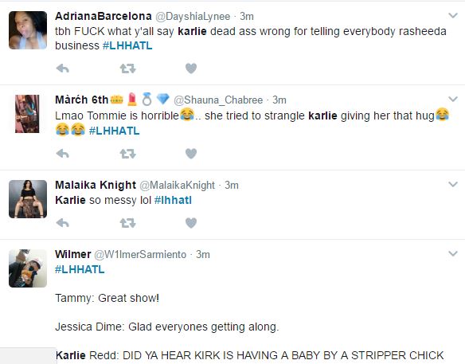The image size is (465, 364).
Task: Visit Malaika Knight's profile by display name
Action: coord(96,185)
